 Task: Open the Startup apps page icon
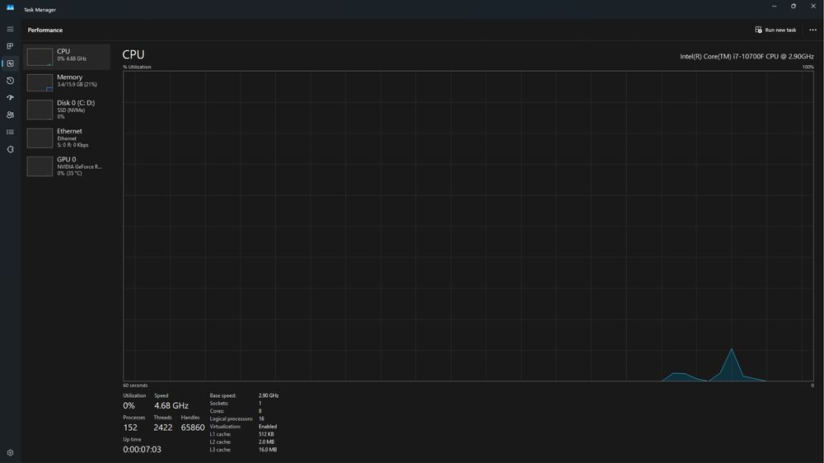point(10,98)
